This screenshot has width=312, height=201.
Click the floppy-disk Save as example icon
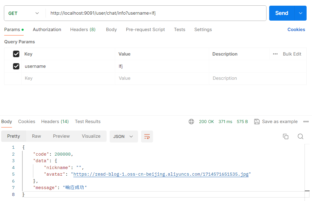pos(257,122)
